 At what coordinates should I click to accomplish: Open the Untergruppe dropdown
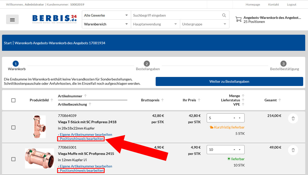coord(205,24)
